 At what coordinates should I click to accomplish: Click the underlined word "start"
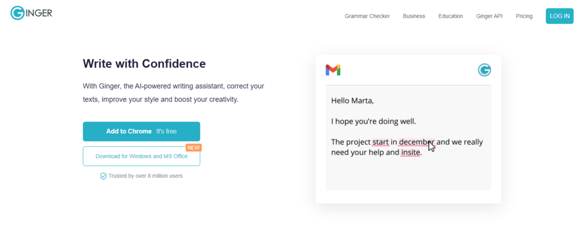tap(380, 142)
